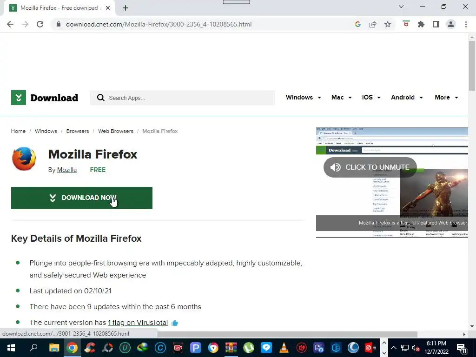
Task: Click the green Download logo icon
Action: click(x=19, y=98)
